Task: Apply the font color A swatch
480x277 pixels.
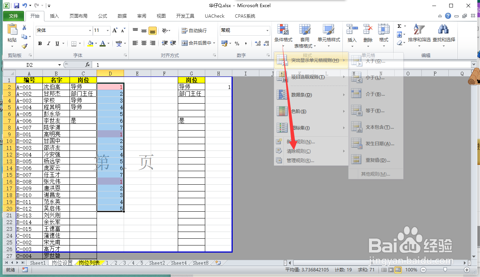Action: point(103,44)
